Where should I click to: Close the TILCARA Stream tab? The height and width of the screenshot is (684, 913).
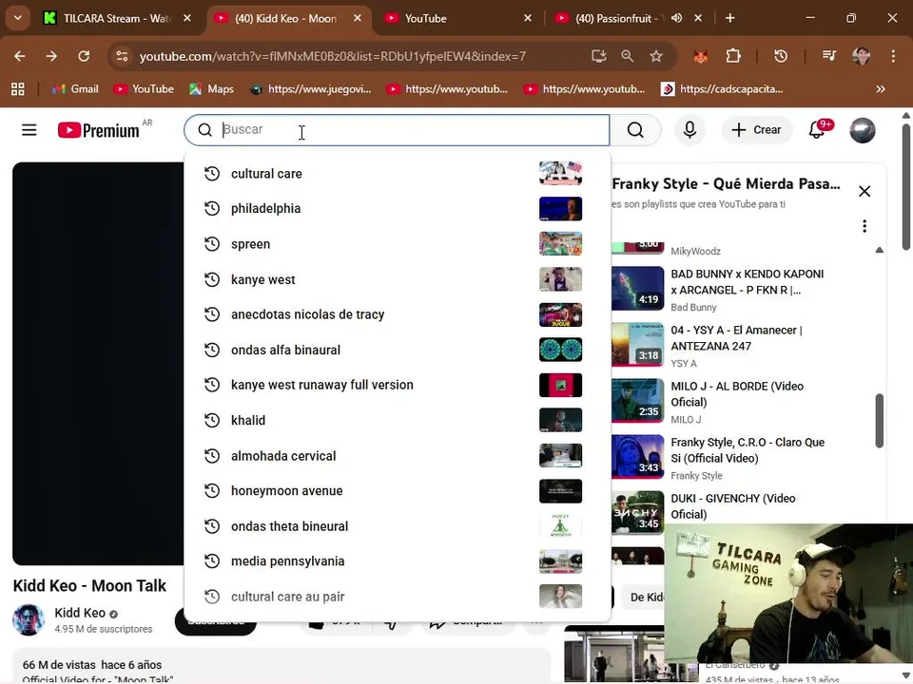pyautogui.click(x=187, y=18)
